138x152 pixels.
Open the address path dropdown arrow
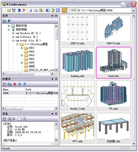(133, 10)
